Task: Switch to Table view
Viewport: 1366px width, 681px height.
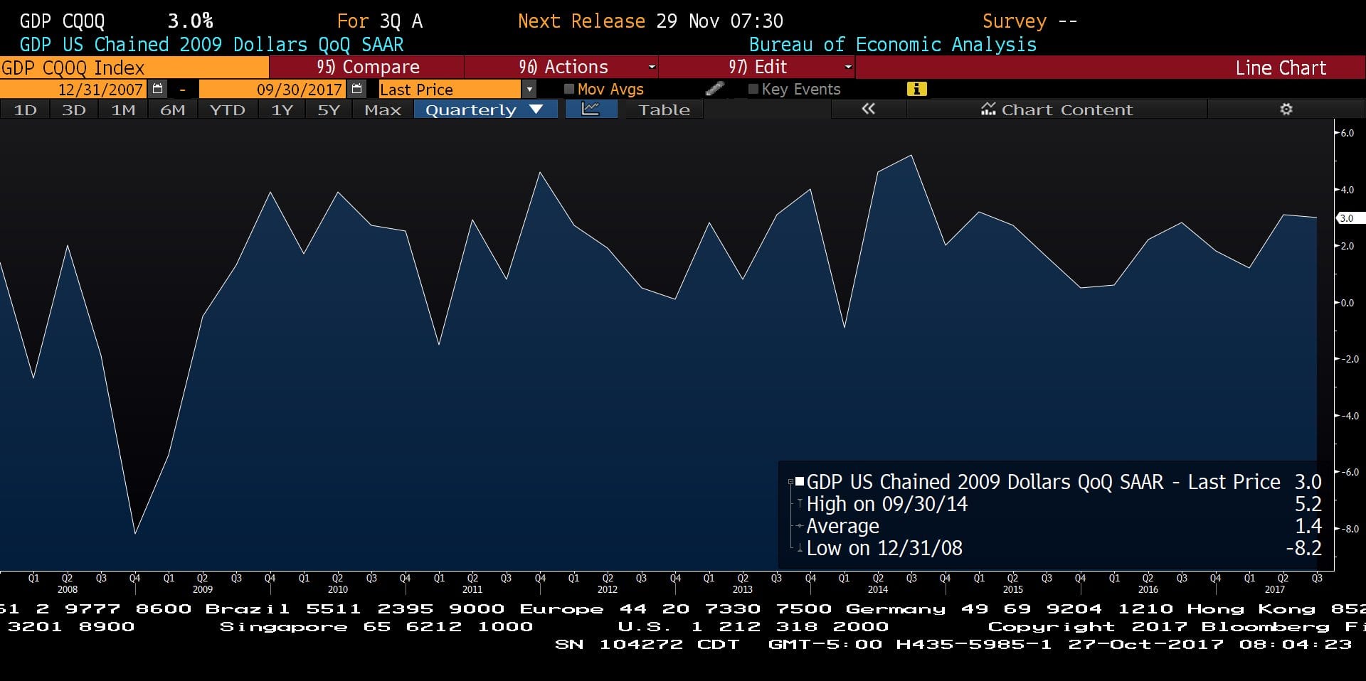Action: [x=664, y=109]
